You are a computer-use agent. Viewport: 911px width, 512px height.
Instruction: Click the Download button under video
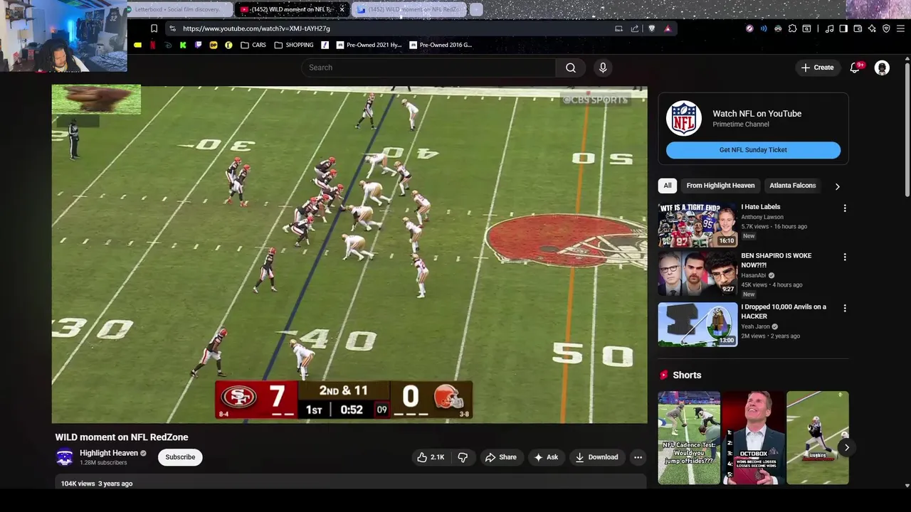[596, 457]
